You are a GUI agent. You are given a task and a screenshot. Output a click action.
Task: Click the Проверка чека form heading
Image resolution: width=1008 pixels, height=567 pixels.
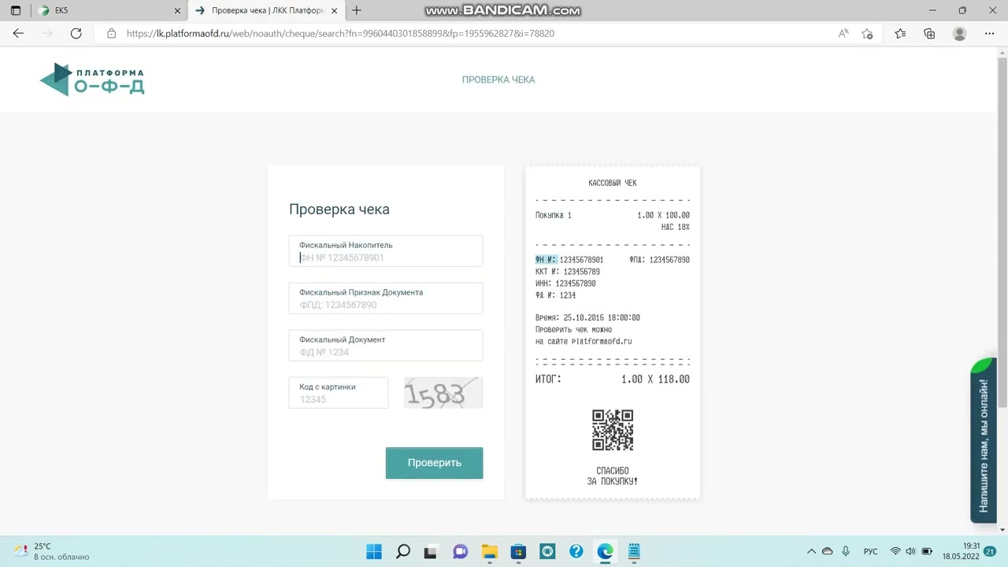(x=339, y=209)
